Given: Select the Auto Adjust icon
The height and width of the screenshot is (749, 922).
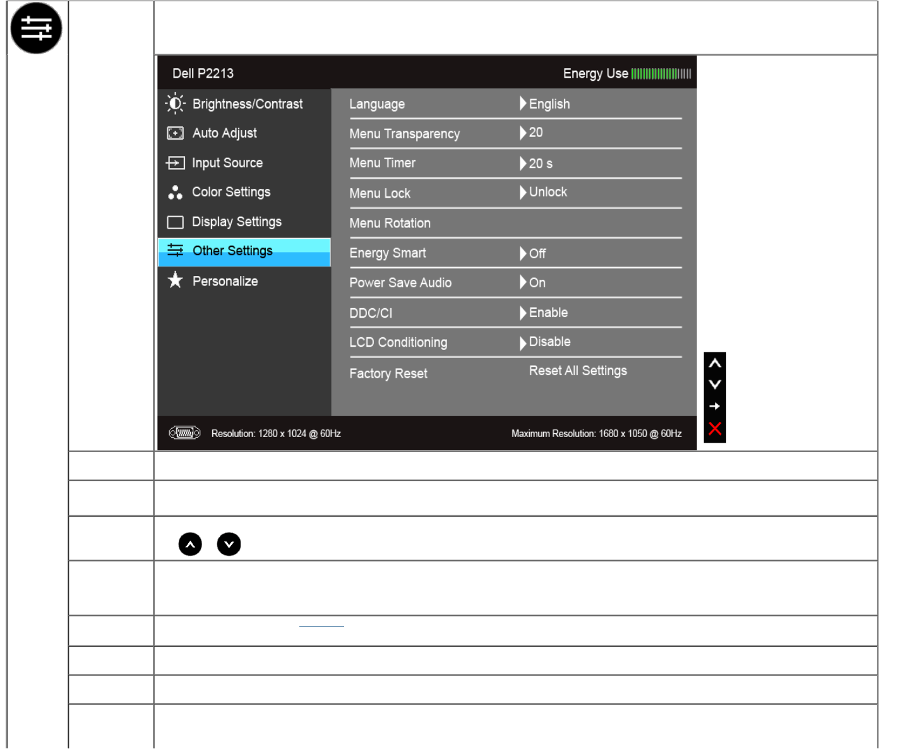Looking at the screenshot, I should click(175, 133).
